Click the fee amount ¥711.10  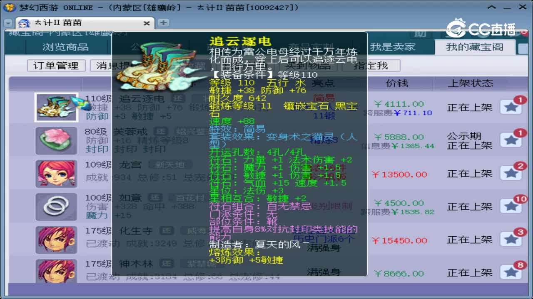tap(413, 113)
